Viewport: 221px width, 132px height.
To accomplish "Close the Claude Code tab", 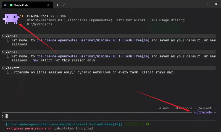I will 48,5.
